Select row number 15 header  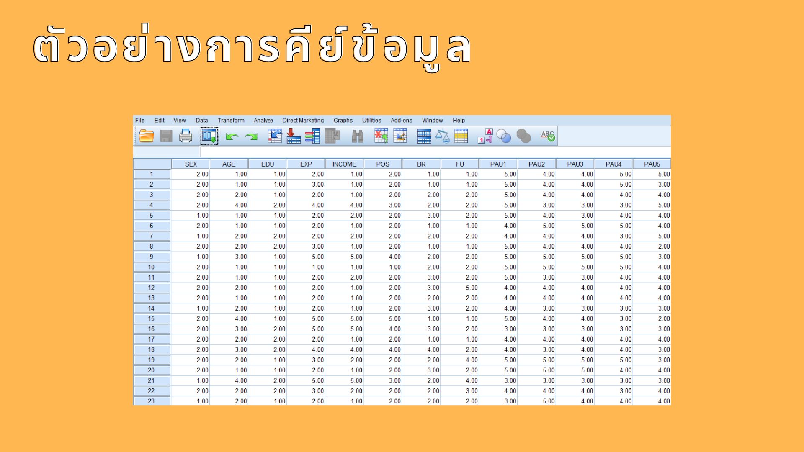(x=152, y=318)
